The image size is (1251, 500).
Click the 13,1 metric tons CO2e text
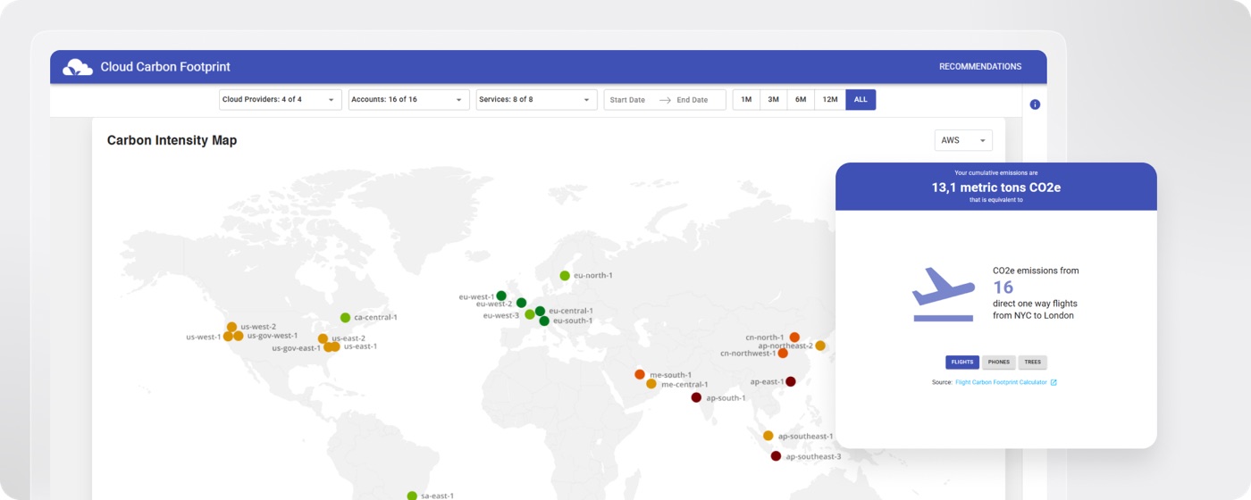click(996, 187)
